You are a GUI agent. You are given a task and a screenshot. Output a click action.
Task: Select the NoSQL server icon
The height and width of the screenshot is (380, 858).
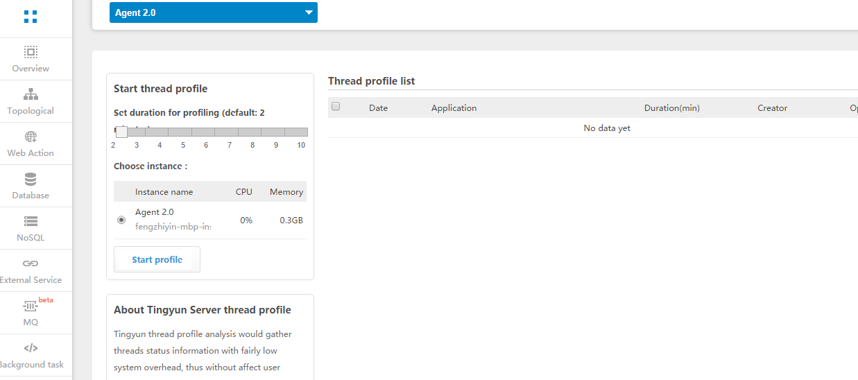[31, 222]
